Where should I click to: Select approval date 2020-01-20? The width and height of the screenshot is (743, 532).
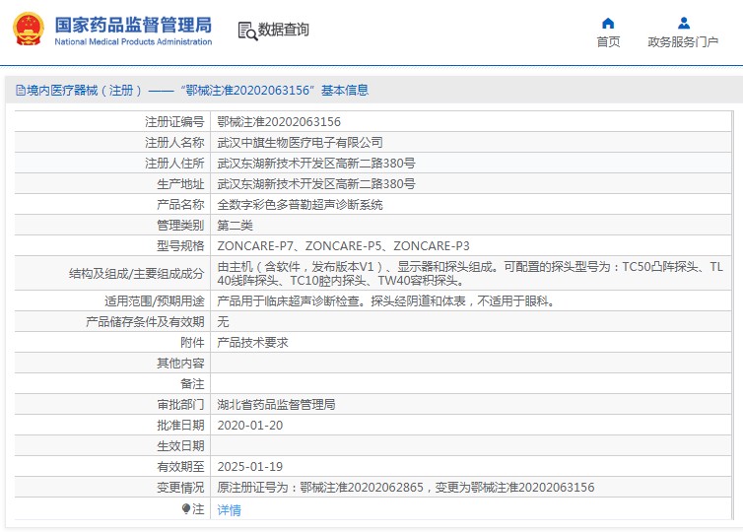coord(249,425)
